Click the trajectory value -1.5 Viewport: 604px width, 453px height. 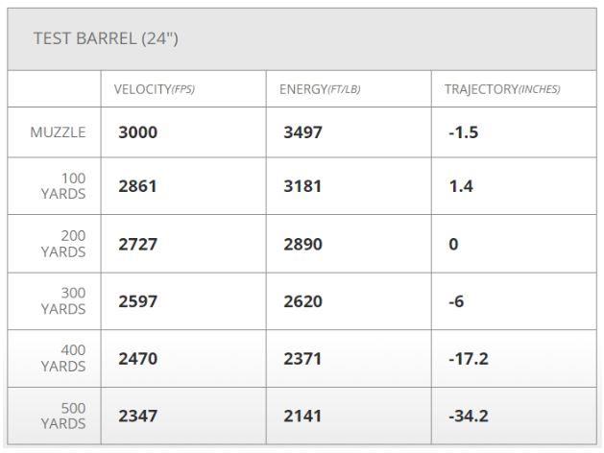(463, 132)
